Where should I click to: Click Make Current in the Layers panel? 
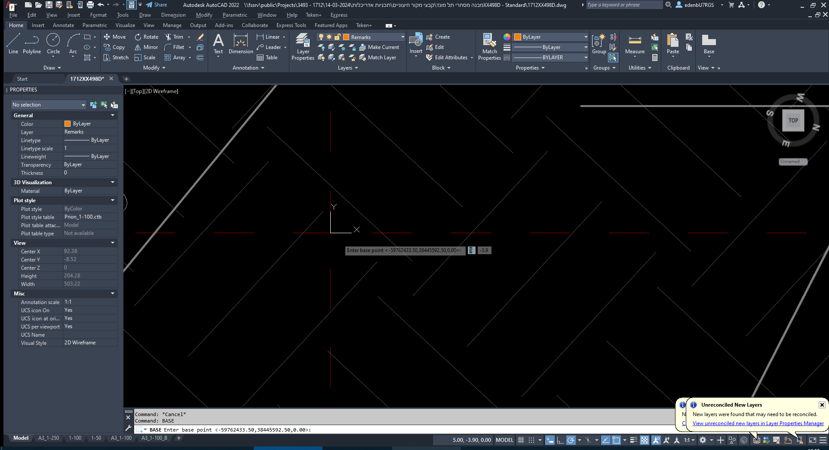click(x=380, y=47)
